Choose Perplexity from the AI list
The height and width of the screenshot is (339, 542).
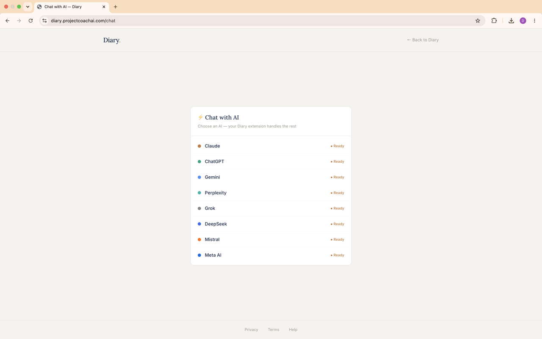point(271,193)
